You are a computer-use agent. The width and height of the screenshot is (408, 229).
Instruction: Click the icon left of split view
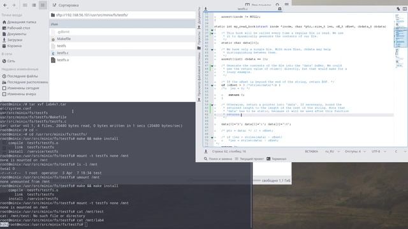tap(398, 9)
